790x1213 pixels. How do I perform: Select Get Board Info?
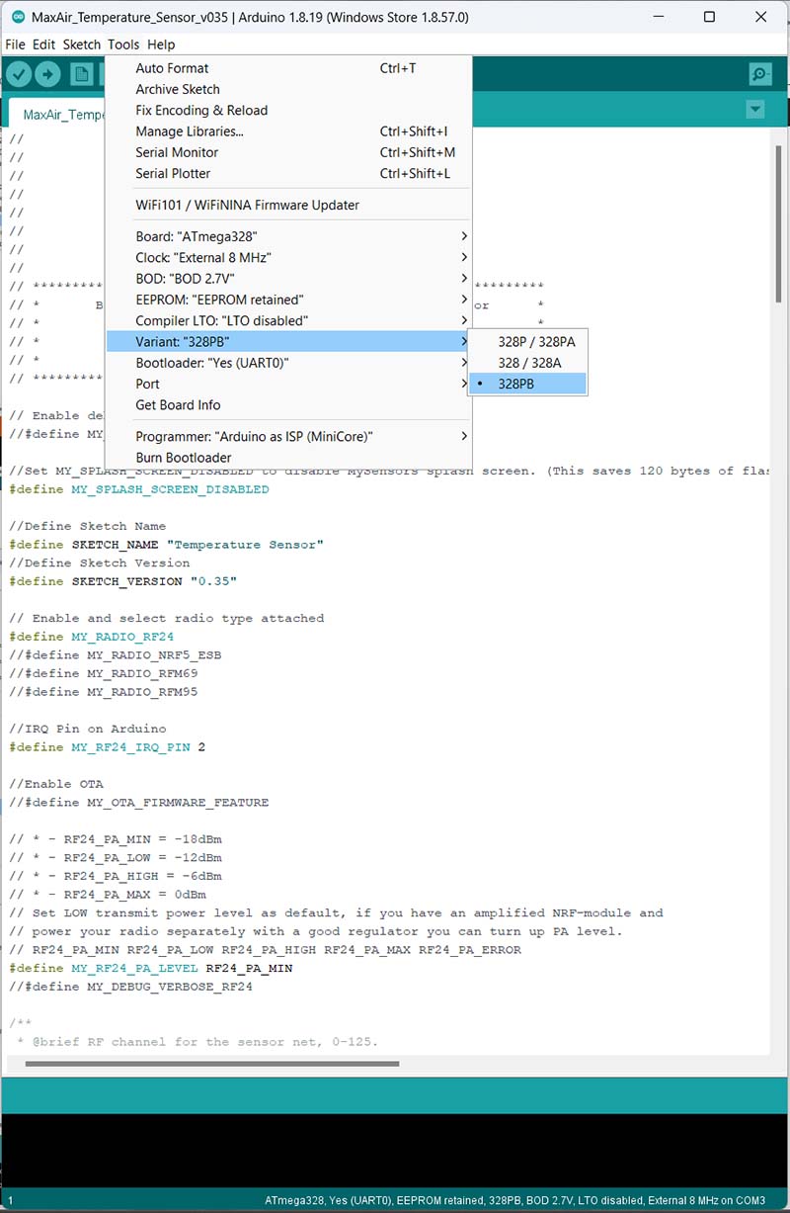[x=178, y=405]
